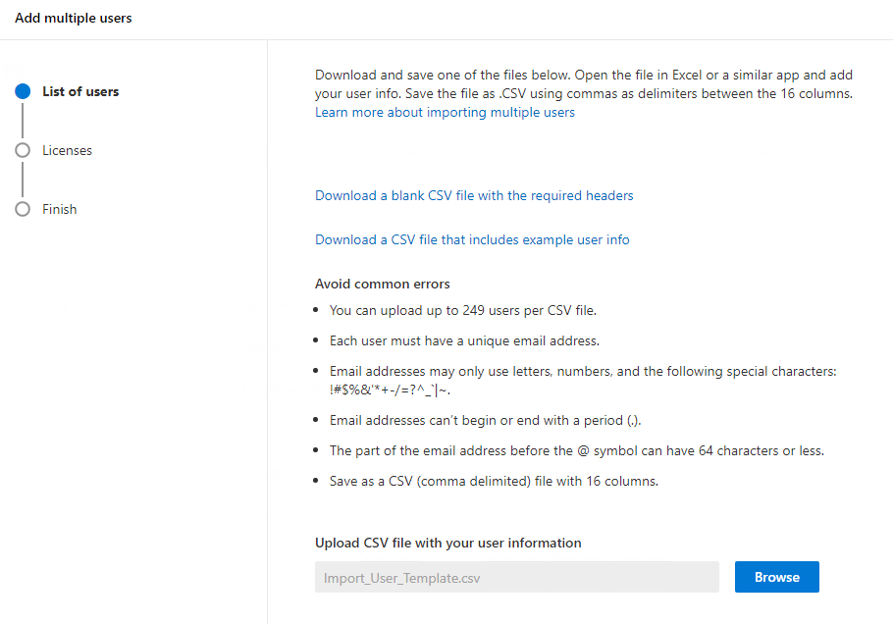Click the 249 users per CSV bullet
The height and width of the screenshot is (624, 893).
(x=462, y=310)
